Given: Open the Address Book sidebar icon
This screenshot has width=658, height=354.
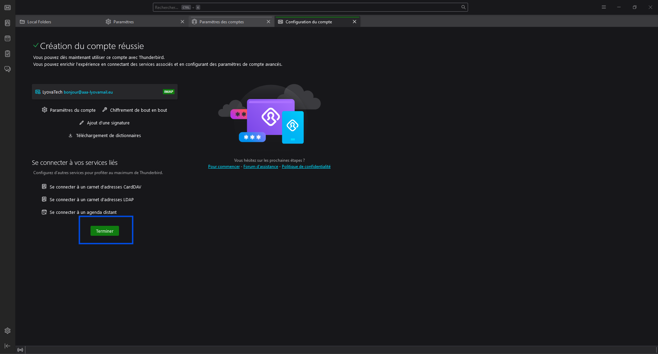Looking at the screenshot, I should click(8, 23).
